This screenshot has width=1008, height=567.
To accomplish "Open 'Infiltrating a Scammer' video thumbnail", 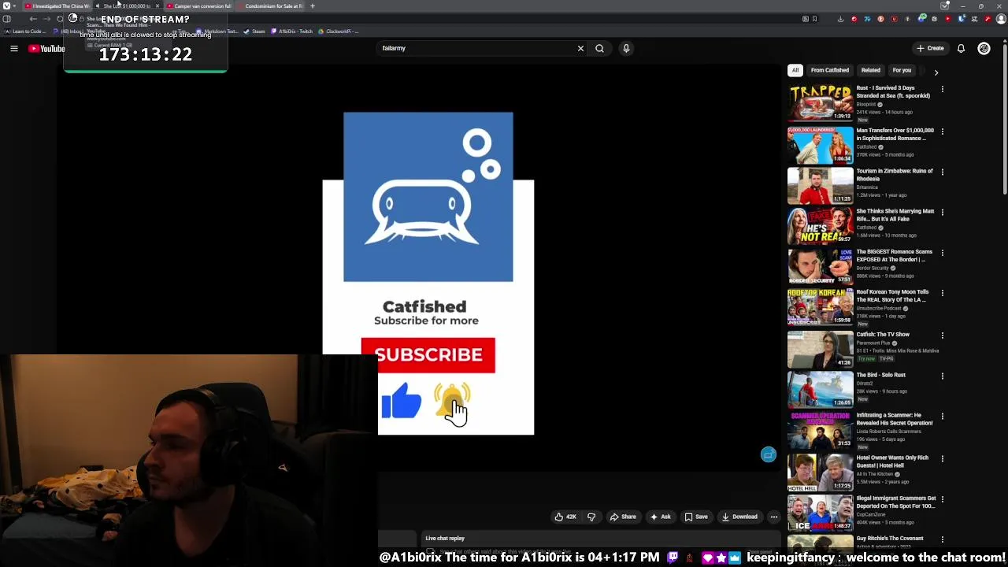I will coord(820,429).
